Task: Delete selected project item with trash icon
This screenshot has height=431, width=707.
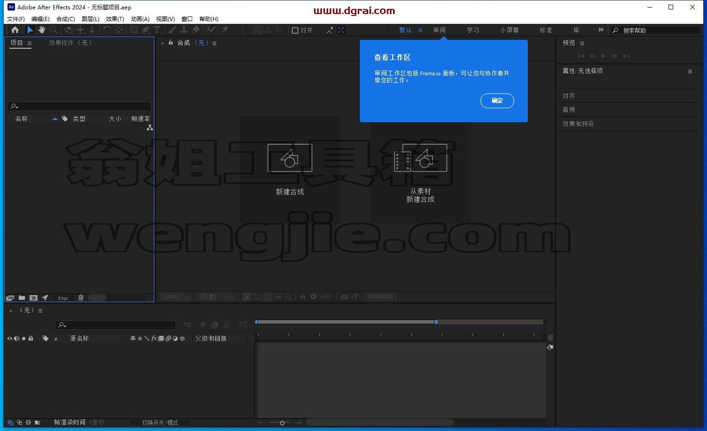Action: click(81, 298)
